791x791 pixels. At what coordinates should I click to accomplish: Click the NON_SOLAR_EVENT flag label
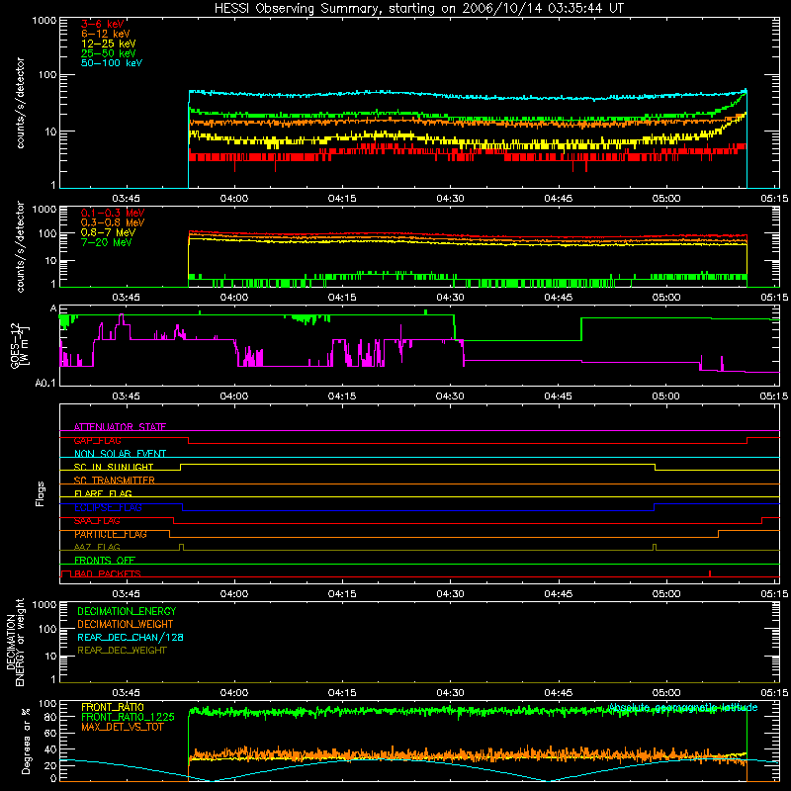120,454
